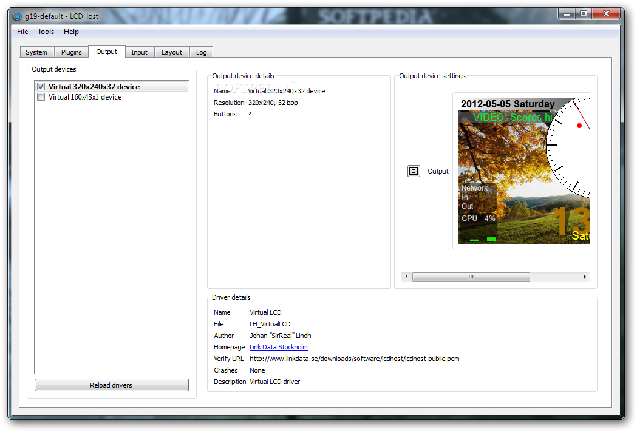Click the Verify URL lcdhost-public.pem text
The image size is (637, 432).
click(x=355, y=359)
